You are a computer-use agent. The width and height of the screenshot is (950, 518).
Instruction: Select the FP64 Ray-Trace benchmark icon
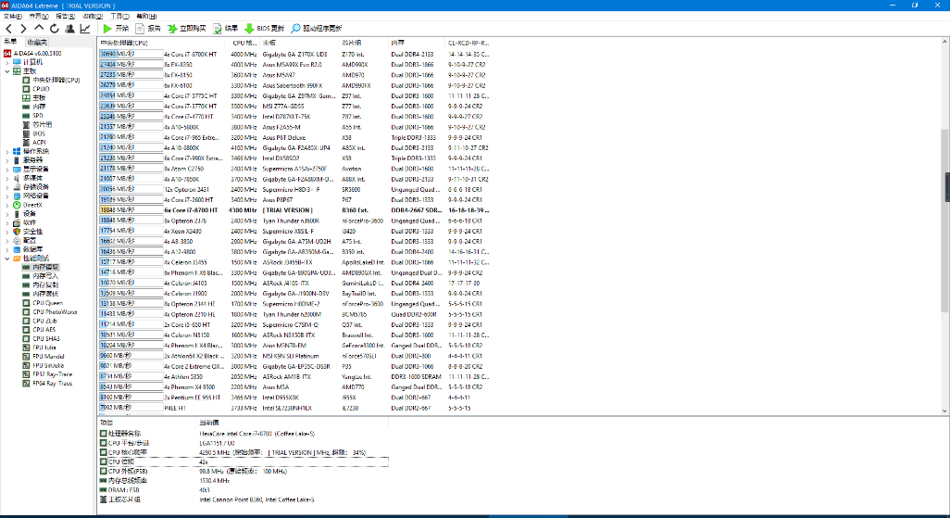pyautogui.click(x=26, y=384)
